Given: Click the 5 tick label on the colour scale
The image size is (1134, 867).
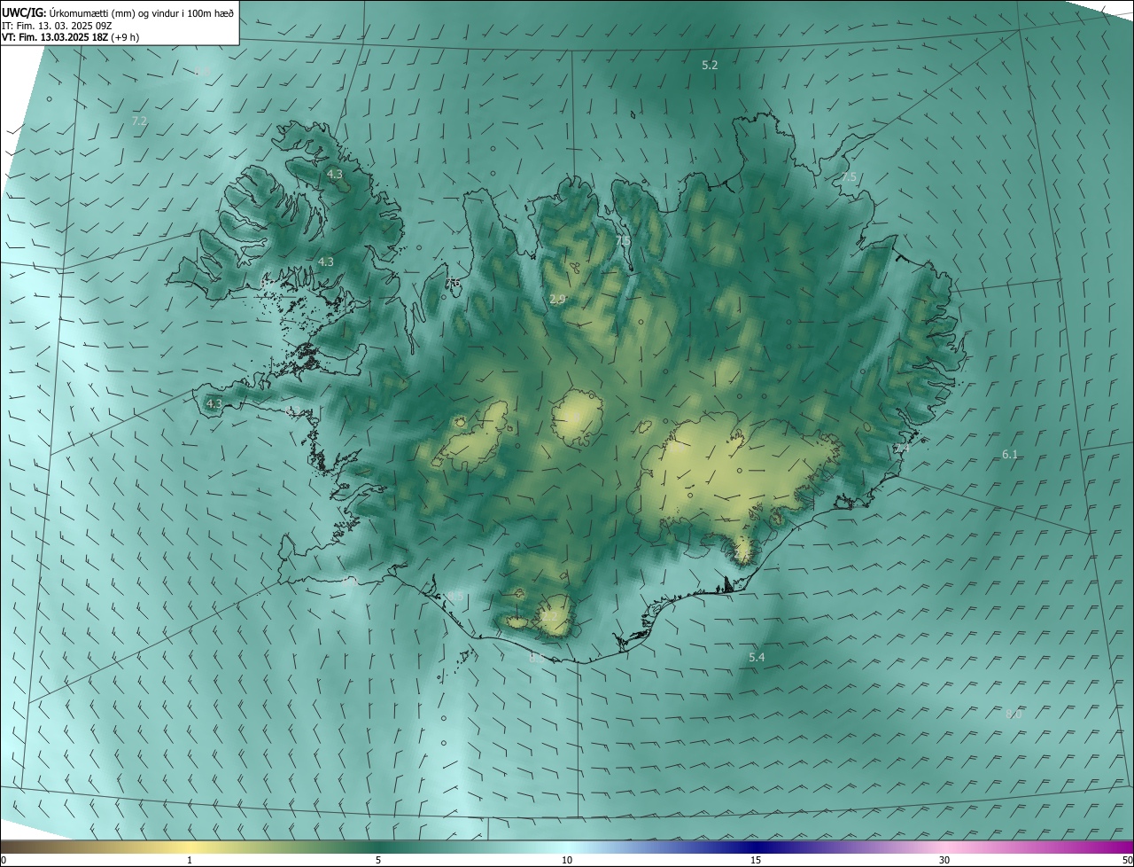Looking at the screenshot, I should click(378, 860).
